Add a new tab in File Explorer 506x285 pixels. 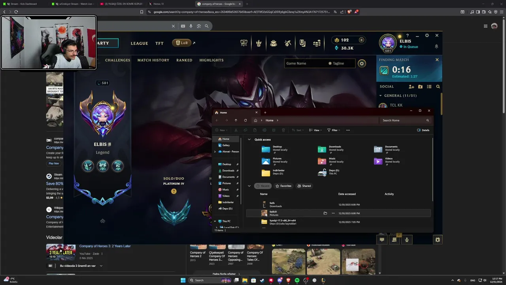[265, 112]
